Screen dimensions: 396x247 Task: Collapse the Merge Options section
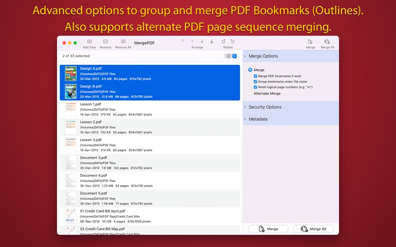[245, 56]
